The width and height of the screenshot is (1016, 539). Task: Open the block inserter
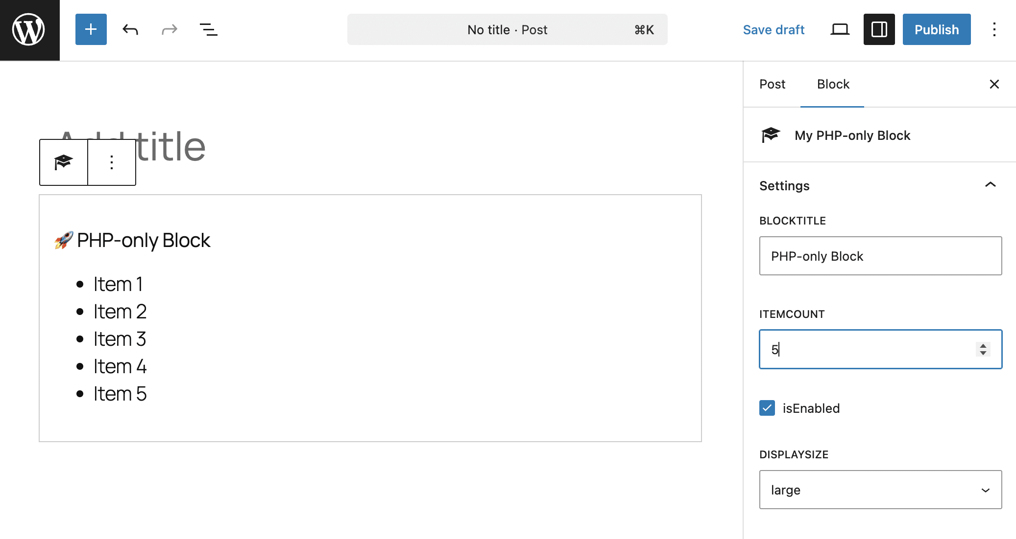[91, 29]
